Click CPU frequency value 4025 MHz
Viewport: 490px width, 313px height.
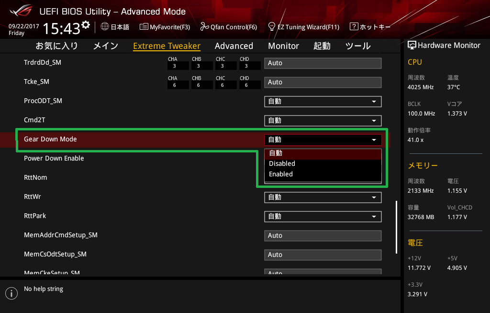pyautogui.click(x=421, y=87)
